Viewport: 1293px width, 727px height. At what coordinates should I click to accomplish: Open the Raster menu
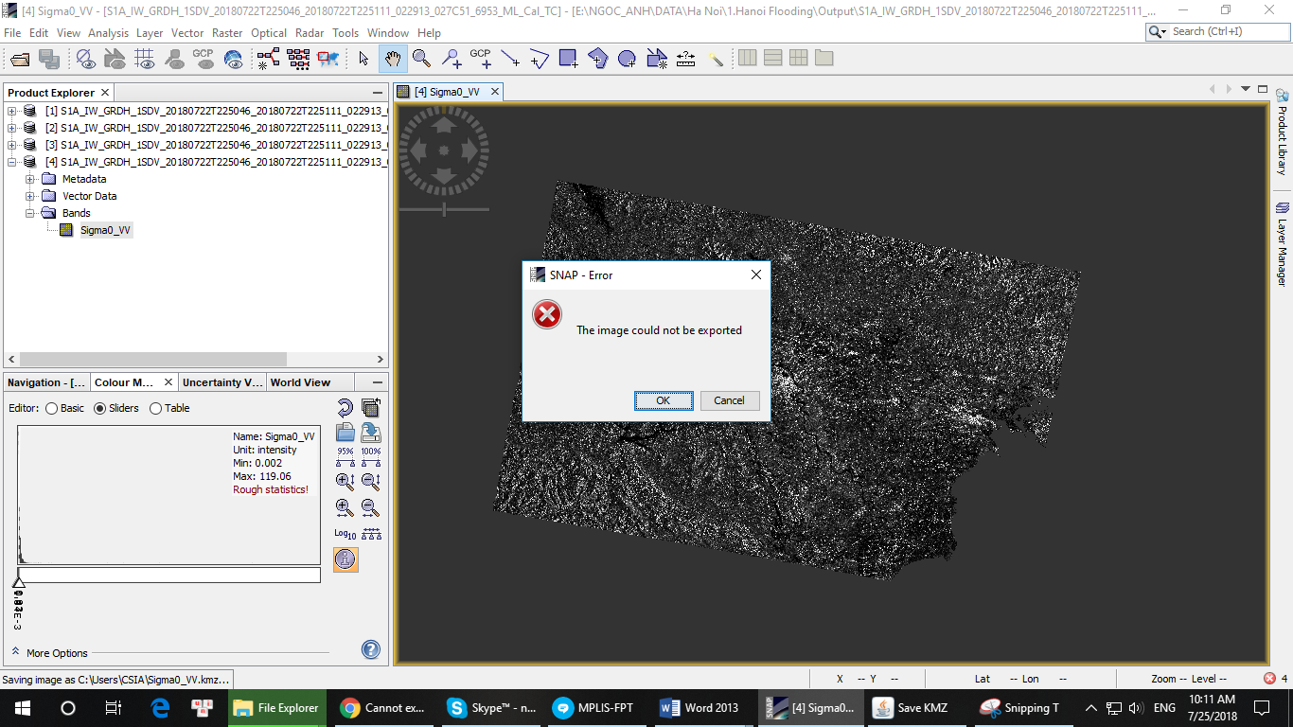tap(227, 32)
